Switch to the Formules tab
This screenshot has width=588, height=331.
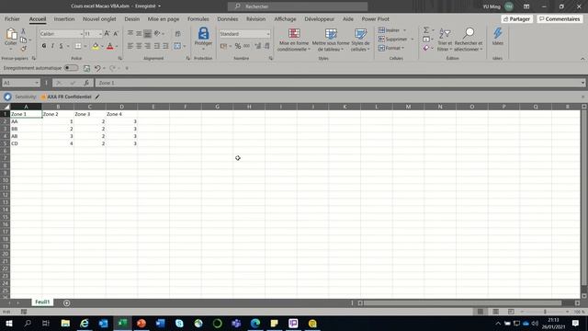[198, 18]
